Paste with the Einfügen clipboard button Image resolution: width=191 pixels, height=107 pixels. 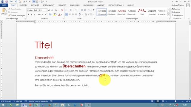pos(4,12)
